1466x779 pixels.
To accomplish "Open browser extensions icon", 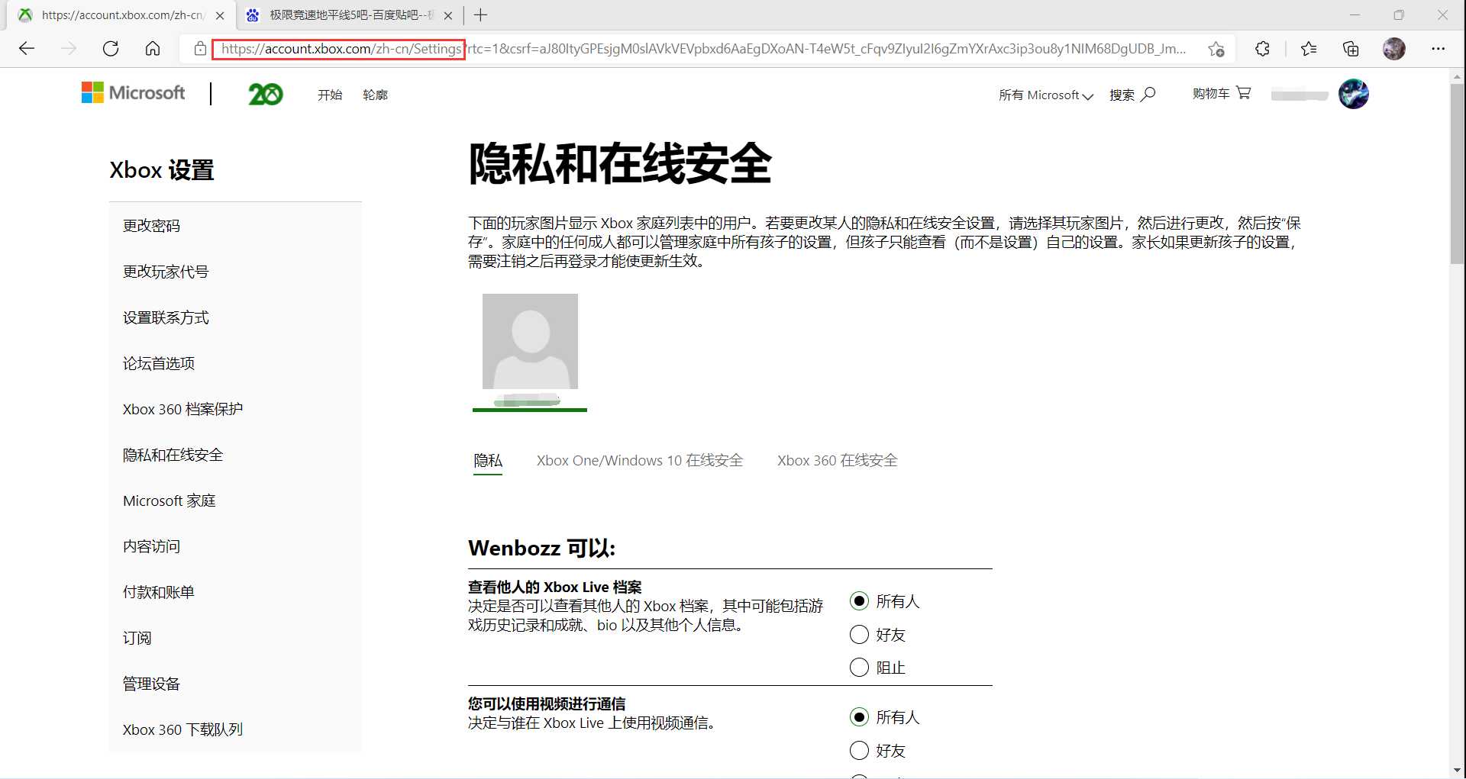I will coord(1262,48).
